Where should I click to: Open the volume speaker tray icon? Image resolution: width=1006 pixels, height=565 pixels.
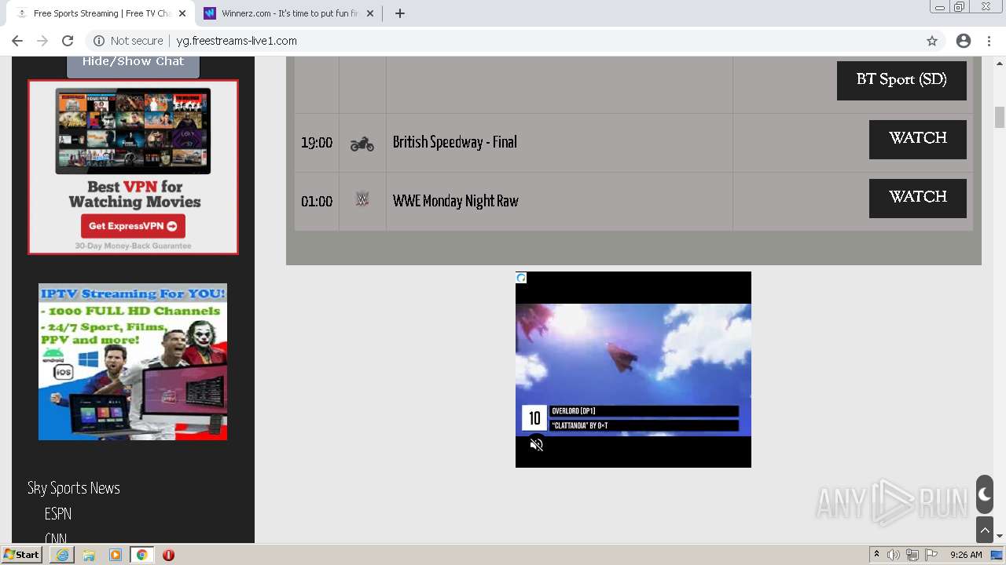(x=894, y=555)
